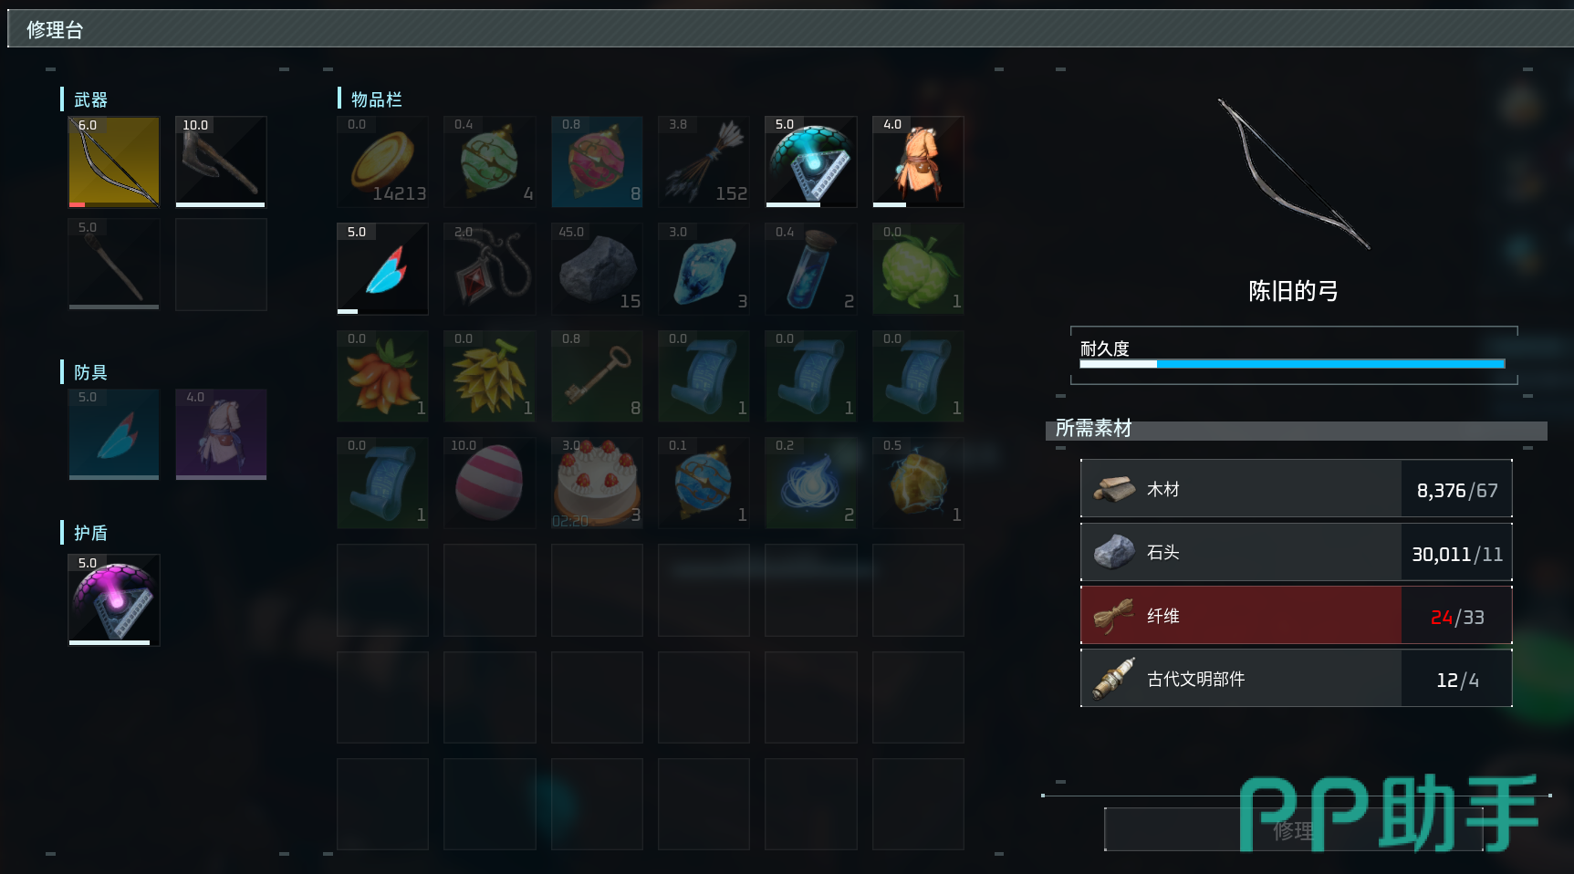Click the 古代文明部件 material row
Viewport: 1574px width, 874px height.
tap(1296, 679)
